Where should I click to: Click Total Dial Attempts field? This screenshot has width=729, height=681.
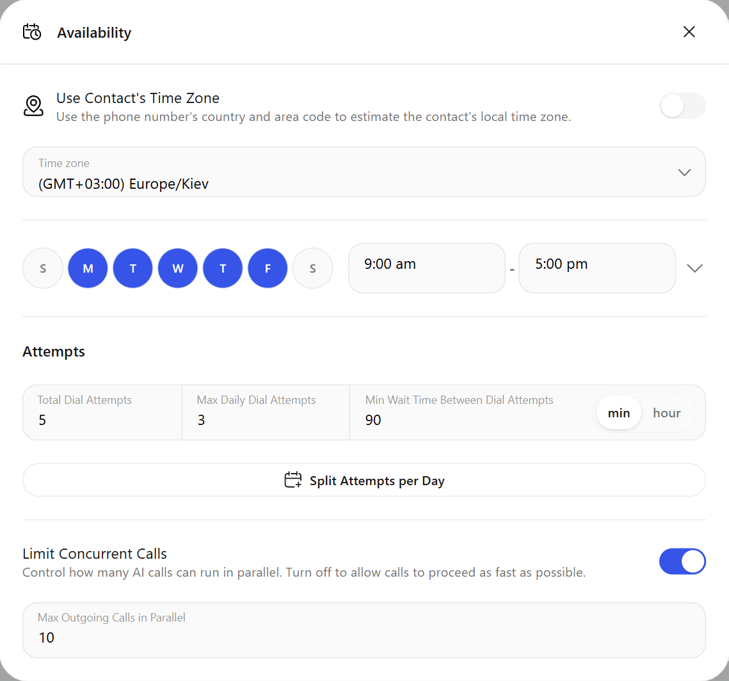coord(102,412)
